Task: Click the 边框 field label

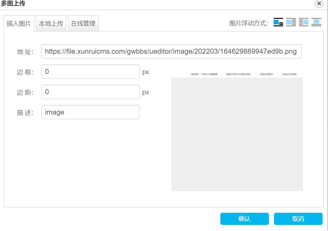Action: 25,72
